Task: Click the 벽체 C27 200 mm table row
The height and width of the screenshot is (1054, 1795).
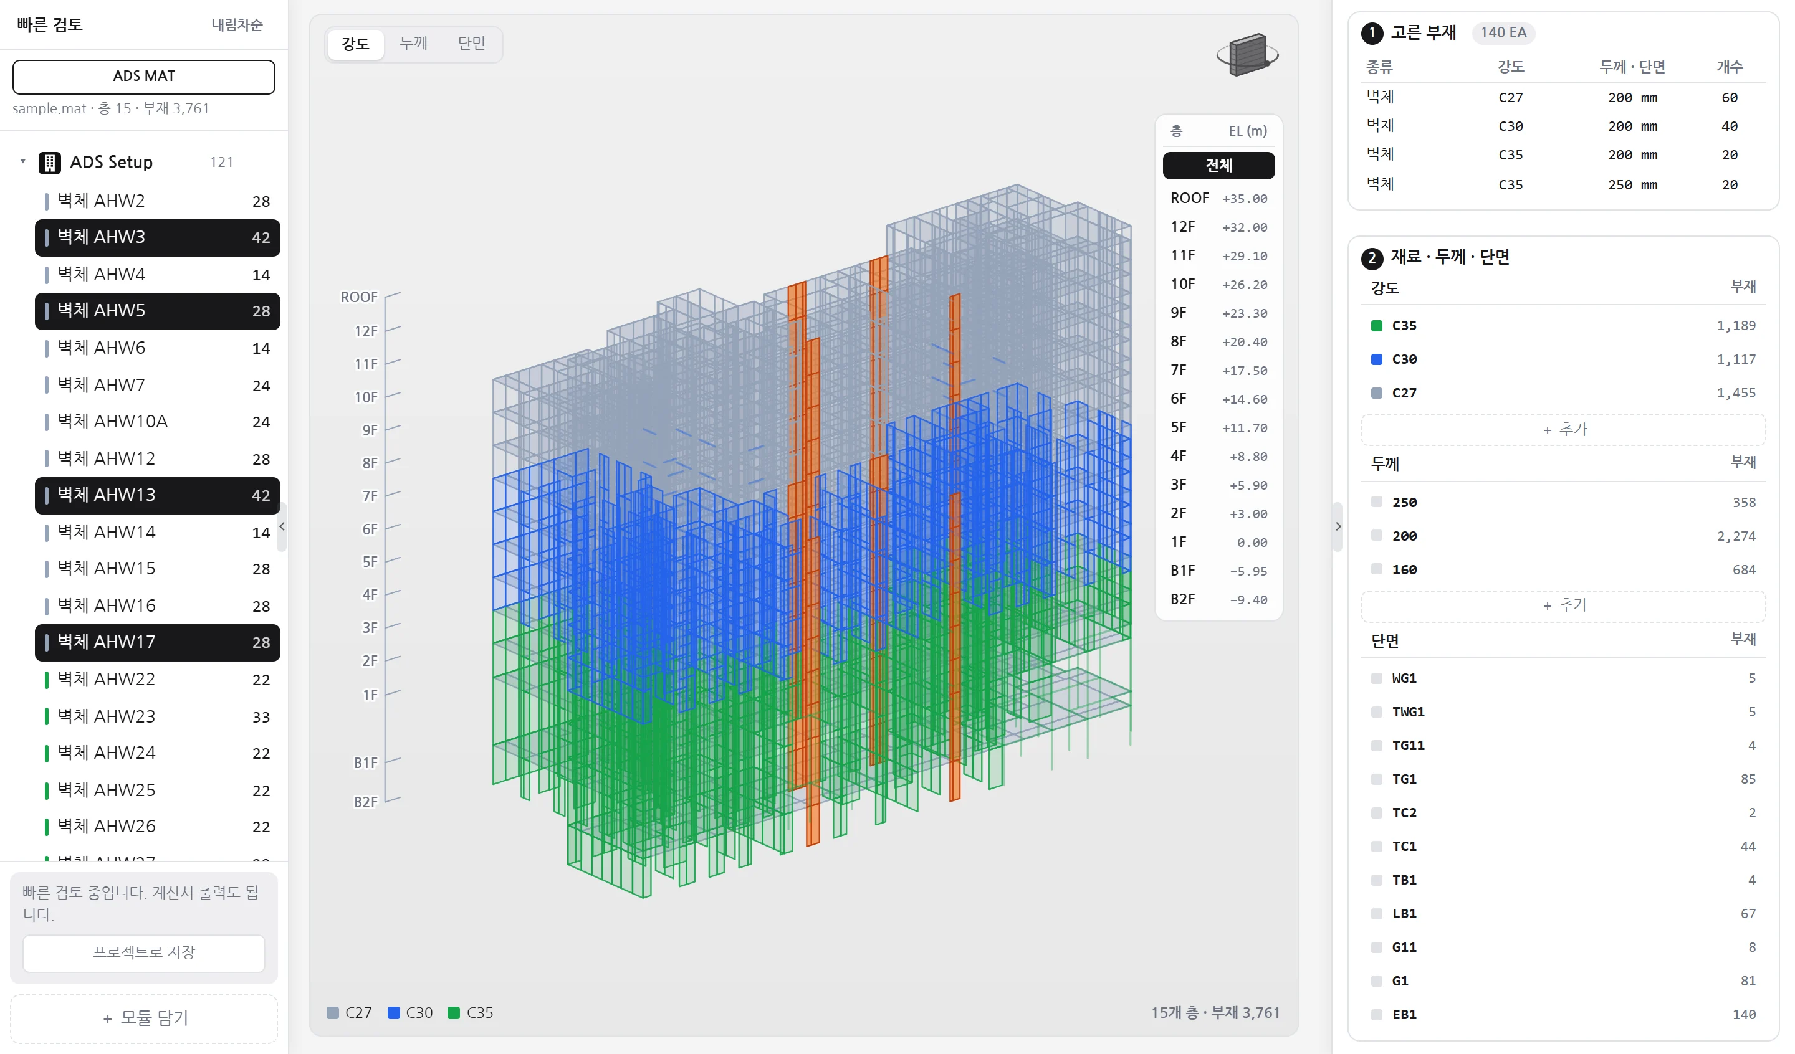Action: pyautogui.click(x=1564, y=98)
